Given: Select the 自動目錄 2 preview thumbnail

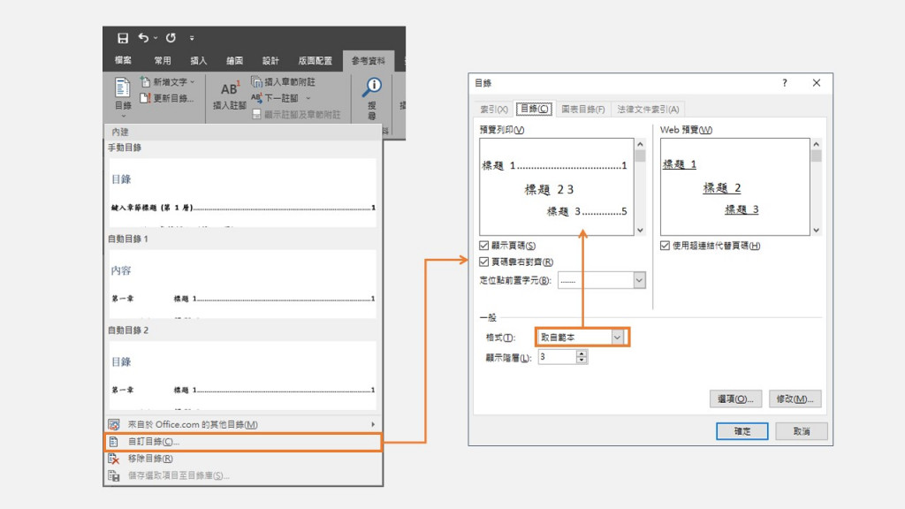Looking at the screenshot, I should (242, 375).
